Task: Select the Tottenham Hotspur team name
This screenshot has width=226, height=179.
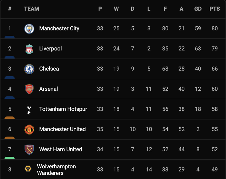Action: (x=63, y=109)
